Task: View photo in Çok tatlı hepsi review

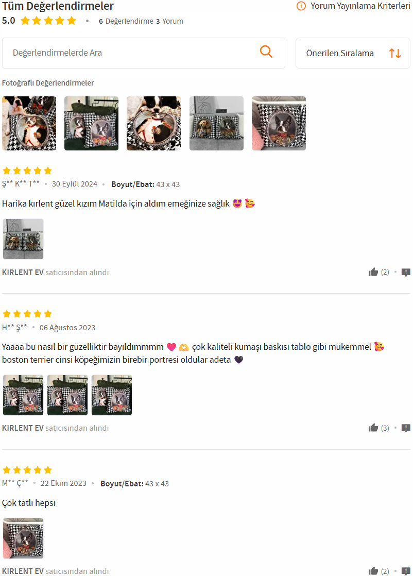Action: click(x=23, y=538)
